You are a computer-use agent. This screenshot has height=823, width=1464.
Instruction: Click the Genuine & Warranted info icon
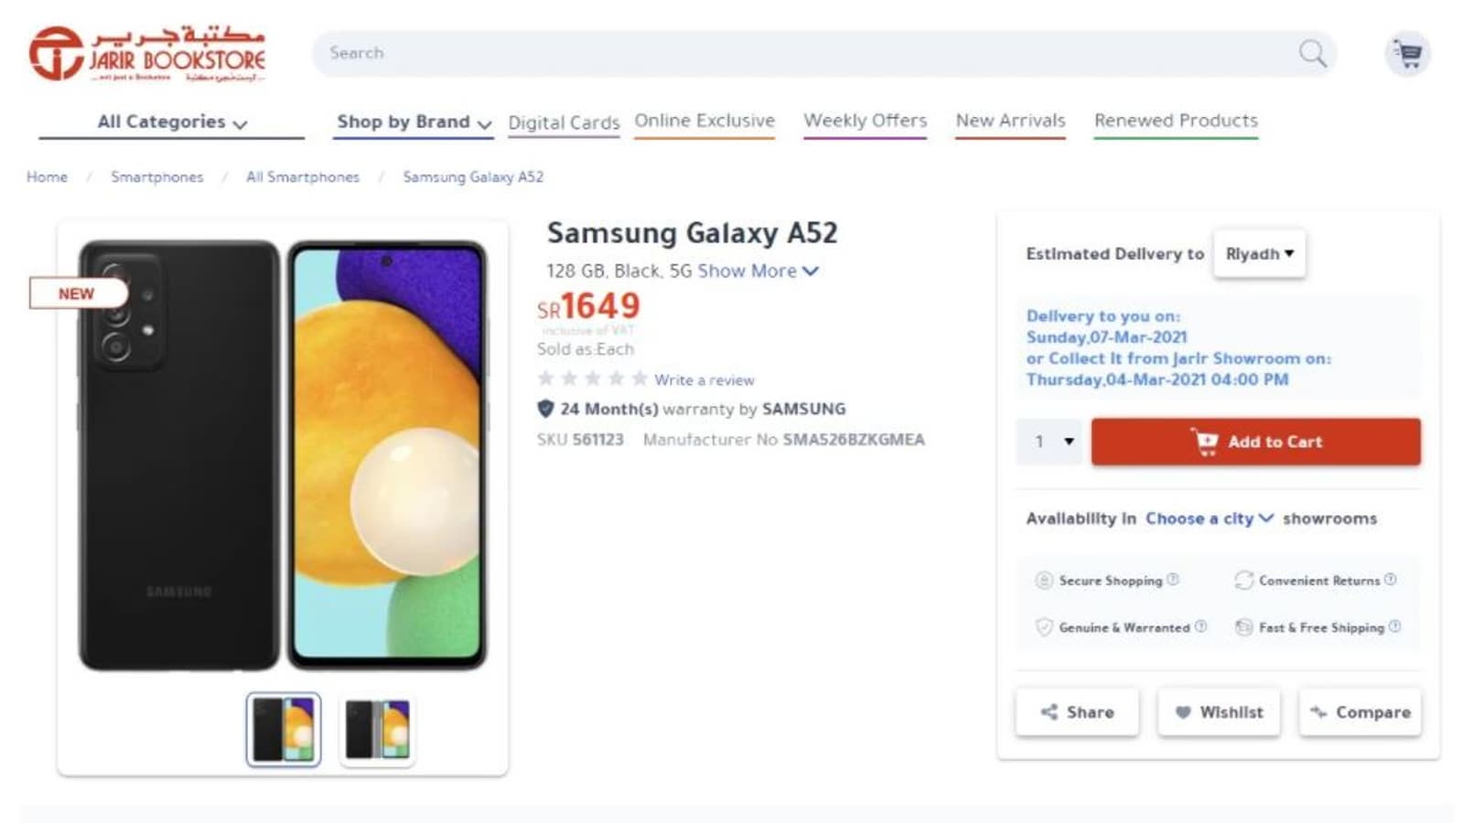click(x=1200, y=626)
